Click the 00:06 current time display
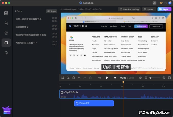 pyautogui.click(x=123, y=78)
